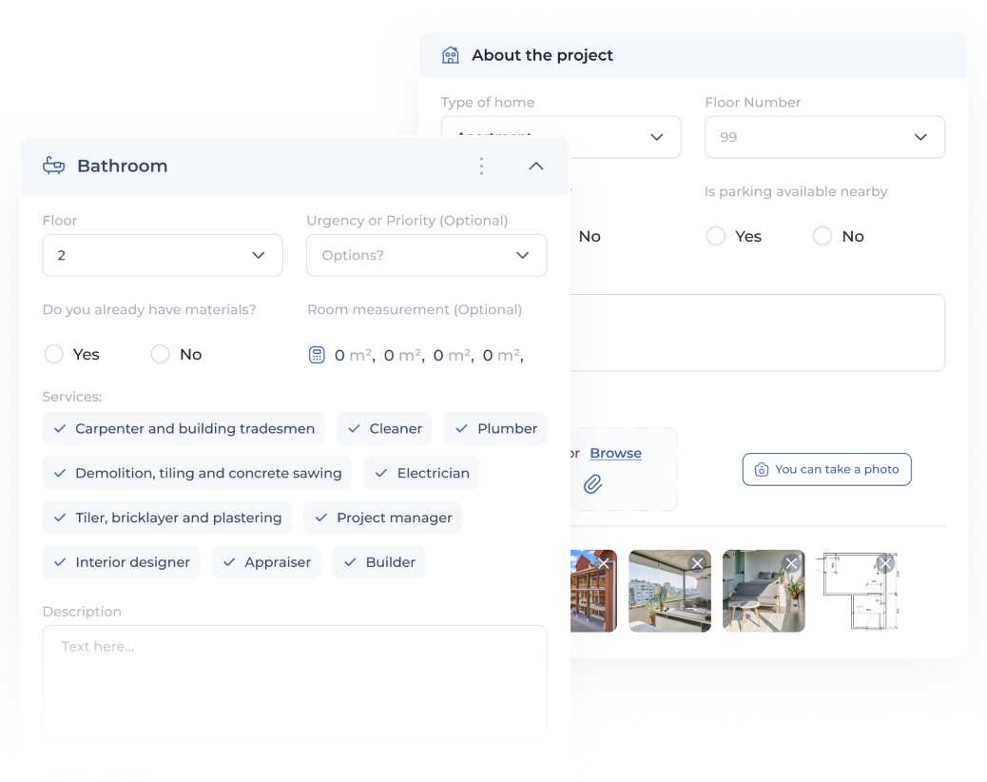Click the bathtub icon in Bathroom header
This screenshot has height=782, width=987.
tap(53, 166)
